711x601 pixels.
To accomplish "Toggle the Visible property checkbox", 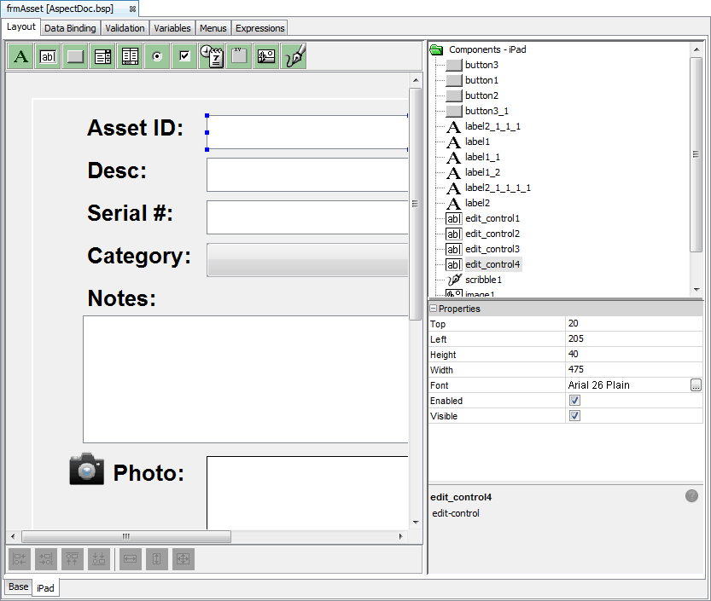I will click(x=574, y=416).
